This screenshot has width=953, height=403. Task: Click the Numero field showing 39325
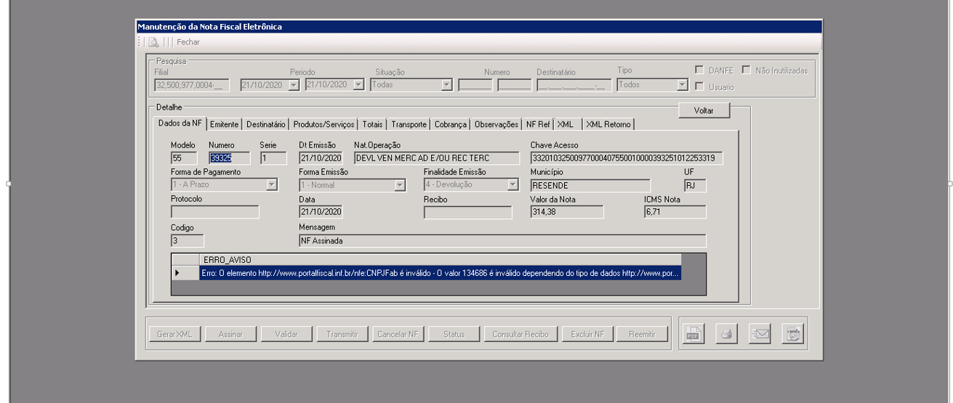coord(229,158)
